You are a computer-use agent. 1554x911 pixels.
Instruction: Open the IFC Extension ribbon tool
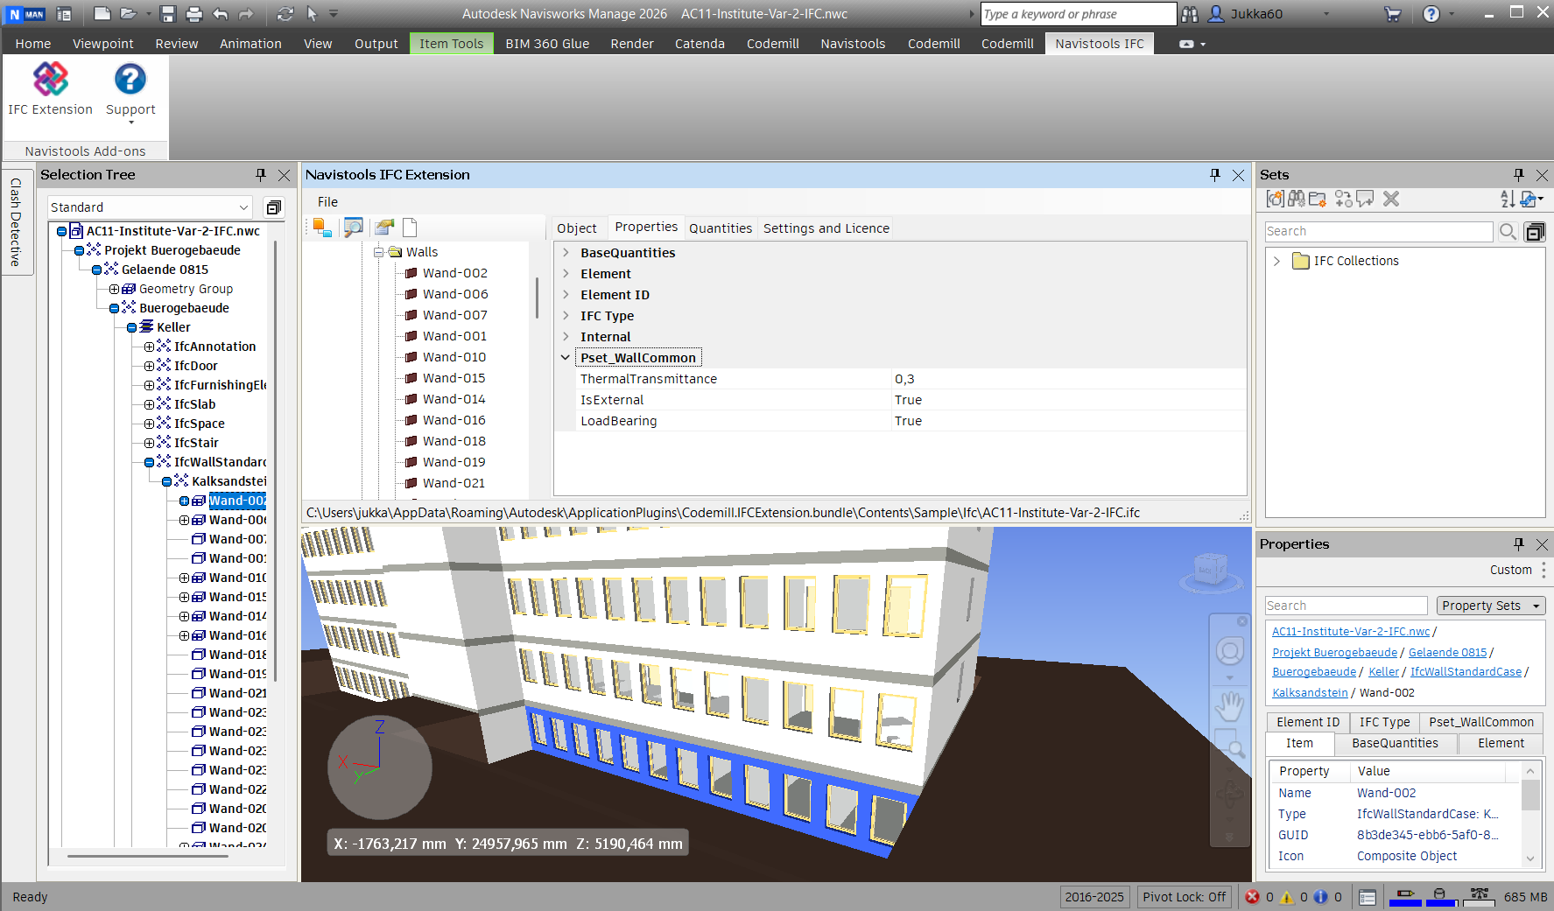pyautogui.click(x=50, y=88)
